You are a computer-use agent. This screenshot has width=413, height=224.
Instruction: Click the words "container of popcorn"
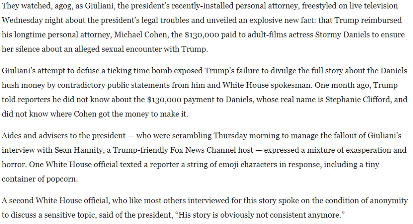click(x=39, y=179)
